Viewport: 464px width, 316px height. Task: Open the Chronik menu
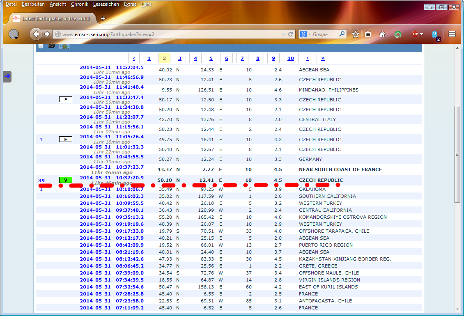coord(79,4)
